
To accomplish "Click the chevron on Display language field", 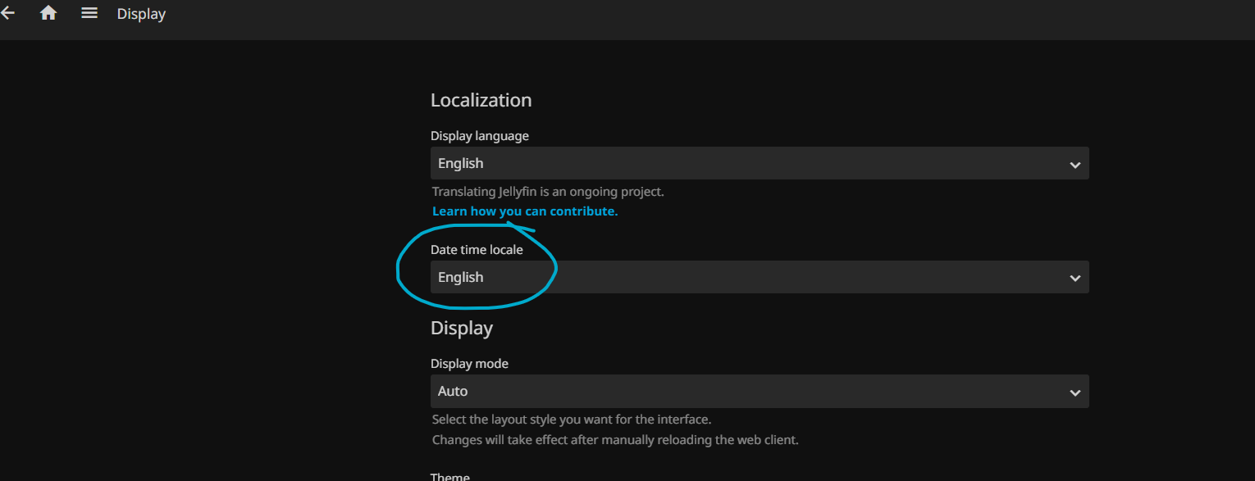I will point(1075,165).
